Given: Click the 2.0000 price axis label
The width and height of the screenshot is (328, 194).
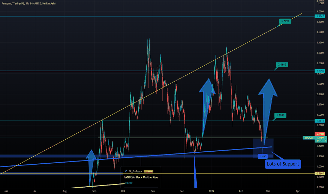Looking at the screenshot, I should coord(320,115).
